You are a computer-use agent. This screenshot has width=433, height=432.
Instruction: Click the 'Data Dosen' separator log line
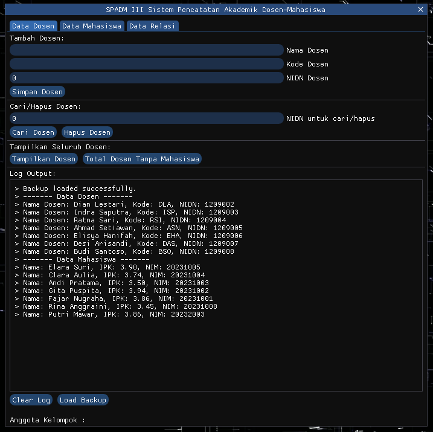(74, 196)
